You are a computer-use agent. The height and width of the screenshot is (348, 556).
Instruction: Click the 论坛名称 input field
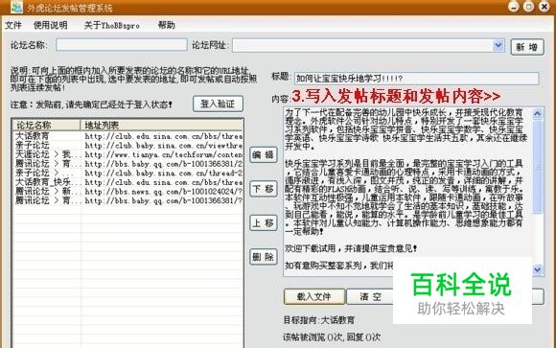pos(122,45)
